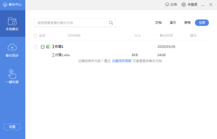The width and height of the screenshot is (217, 139).
Task: Click the 工作簿1 group name
Action: [57, 47]
